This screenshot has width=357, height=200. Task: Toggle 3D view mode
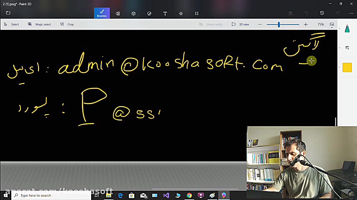click(x=241, y=24)
